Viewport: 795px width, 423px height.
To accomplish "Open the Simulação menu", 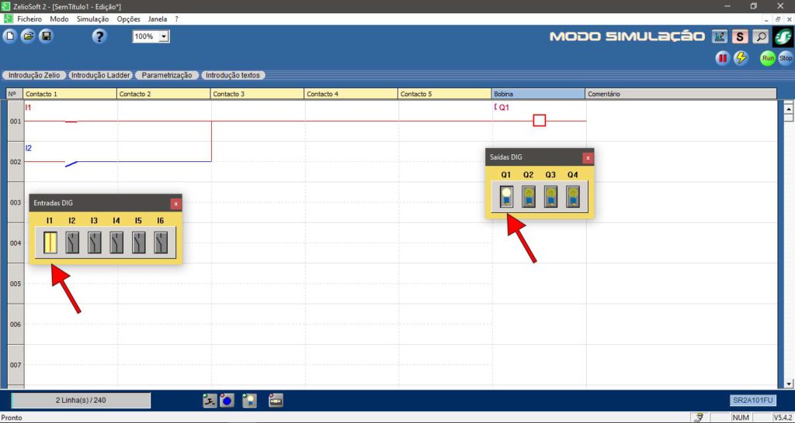I will 93,18.
